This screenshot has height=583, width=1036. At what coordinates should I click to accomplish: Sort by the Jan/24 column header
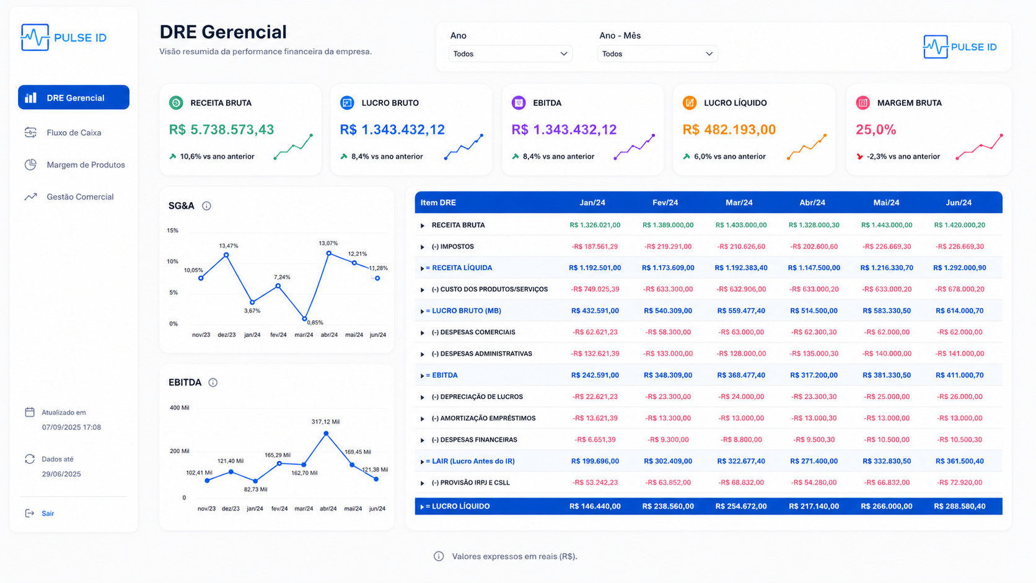(x=592, y=203)
